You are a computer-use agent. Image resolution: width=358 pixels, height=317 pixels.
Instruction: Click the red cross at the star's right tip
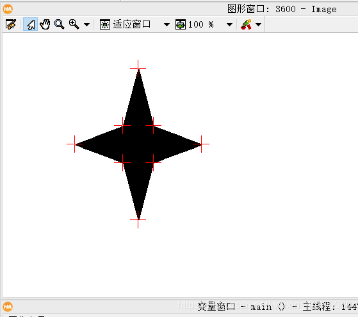tap(201, 144)
